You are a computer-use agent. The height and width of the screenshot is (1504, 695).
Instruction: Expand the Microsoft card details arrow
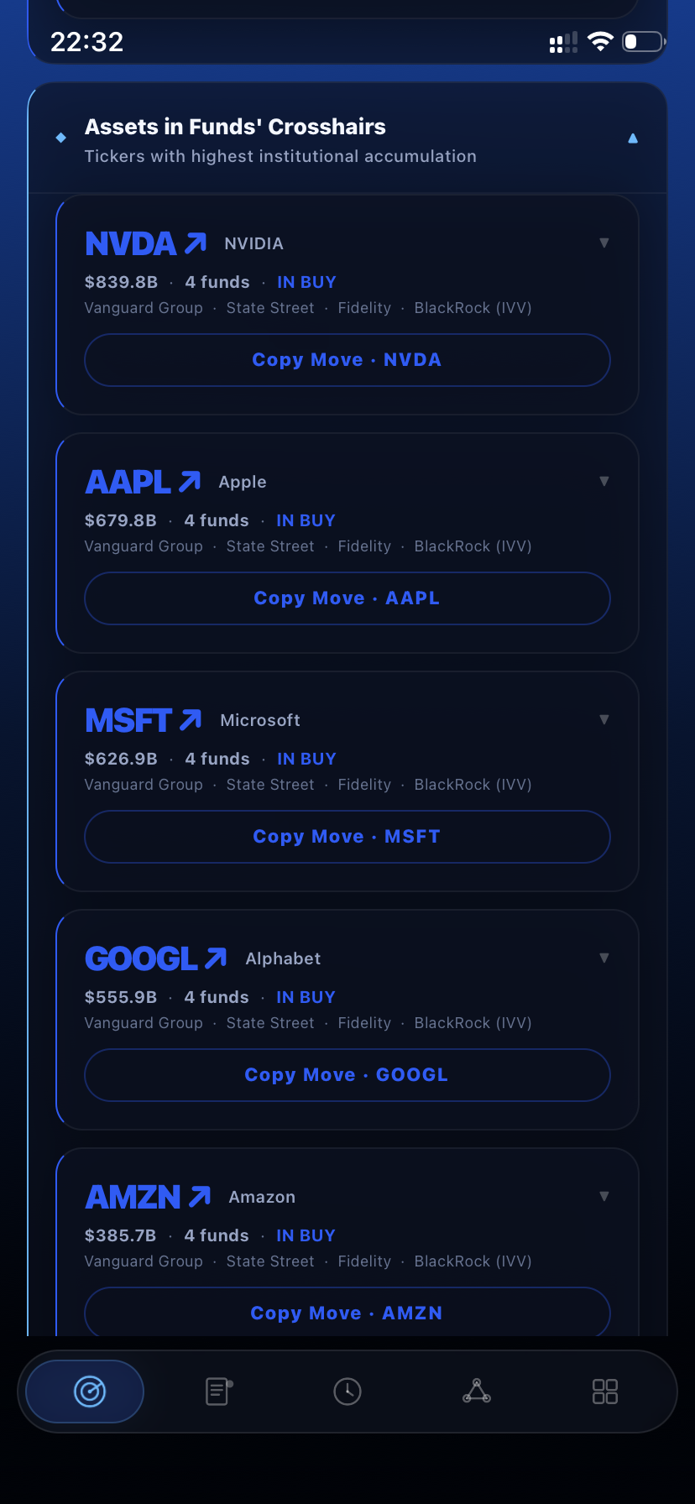tap(604, 720)
